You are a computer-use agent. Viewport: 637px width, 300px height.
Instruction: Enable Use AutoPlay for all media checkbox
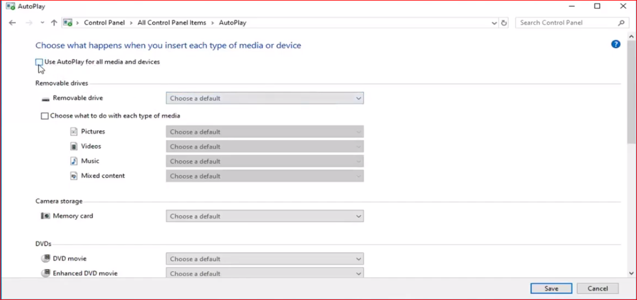point(39,62)
